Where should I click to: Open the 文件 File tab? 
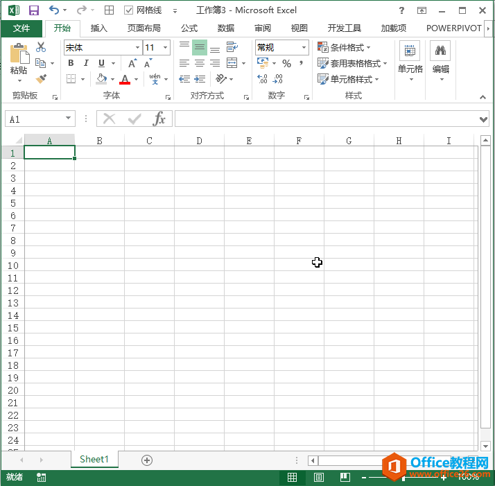pyautogui.click(x=21, y=28)
